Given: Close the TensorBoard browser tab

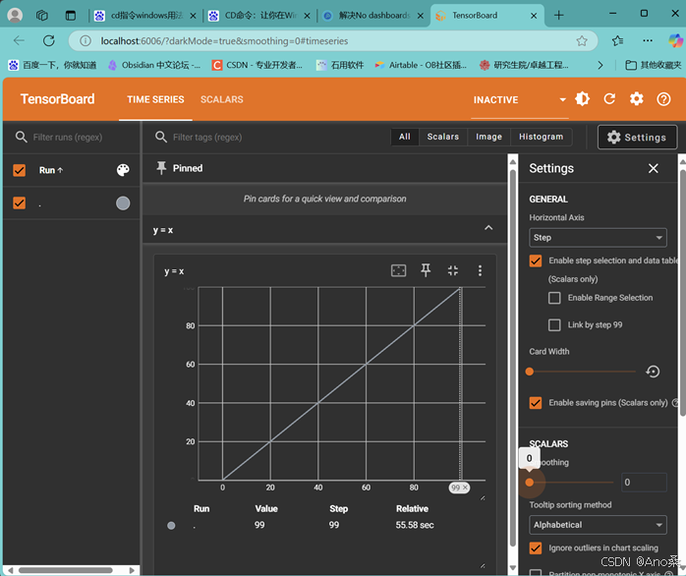Looking at the screenshot, I should click(534, 16).
